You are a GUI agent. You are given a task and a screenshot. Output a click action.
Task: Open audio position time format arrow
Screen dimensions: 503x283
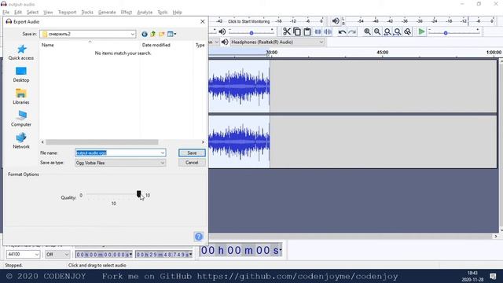281,250
